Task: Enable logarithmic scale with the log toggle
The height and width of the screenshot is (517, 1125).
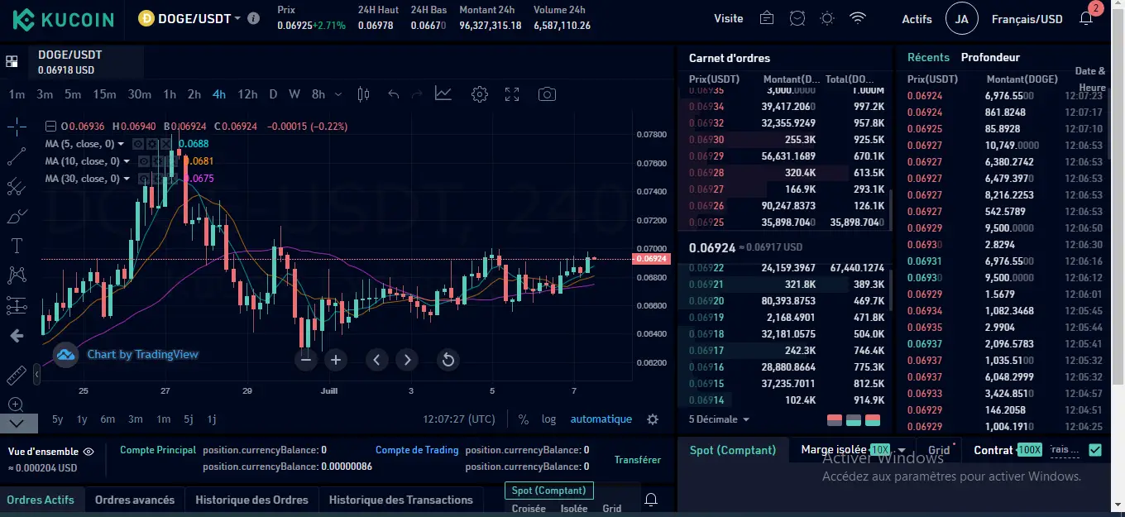Action: point(548,419)
